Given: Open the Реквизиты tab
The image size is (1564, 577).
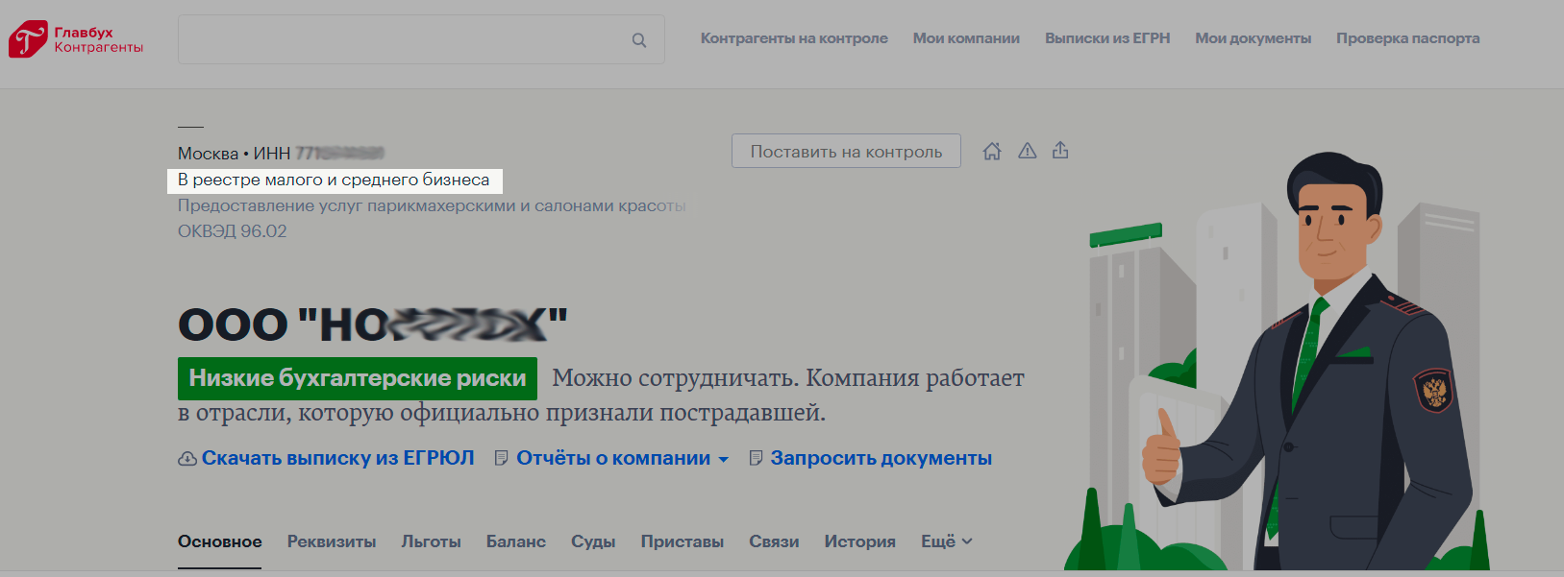Looking at the screenshot, I should (x=332, y=541).
